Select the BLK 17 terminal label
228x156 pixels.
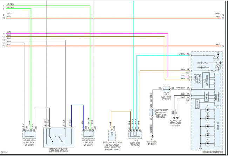pos(185,94)
